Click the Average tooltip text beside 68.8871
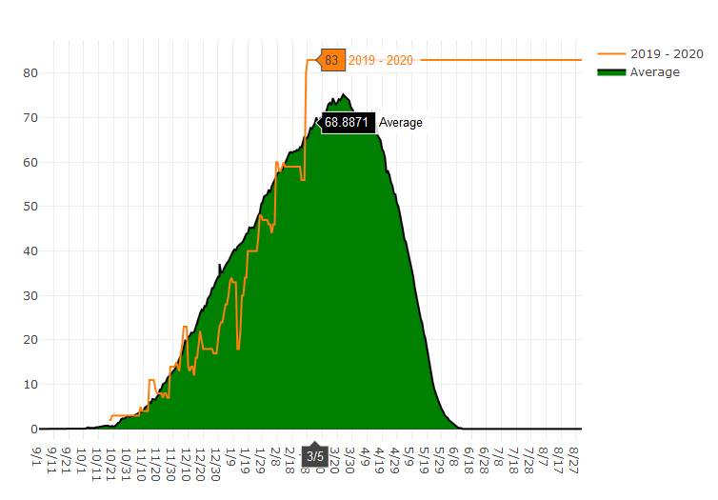The height and width of the screenshot is (500, 718). (401, 123)
